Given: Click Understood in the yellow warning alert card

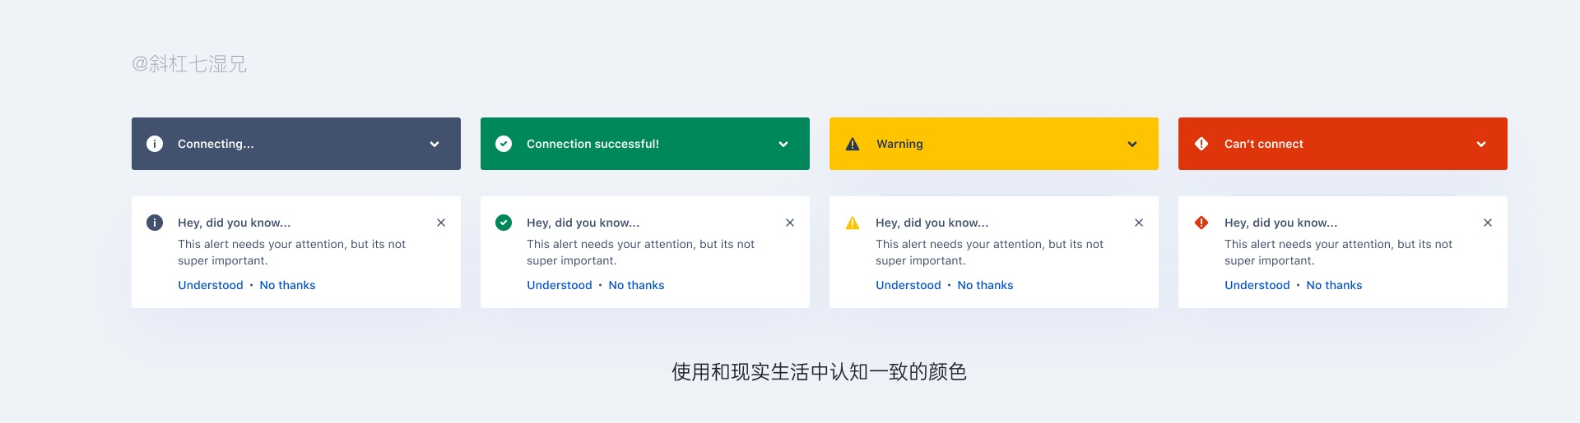Looking at the screenshot, I should tap(908, 285).
